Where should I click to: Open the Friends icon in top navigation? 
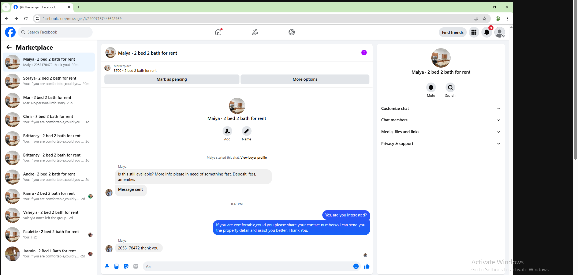[x=255, y=32]
